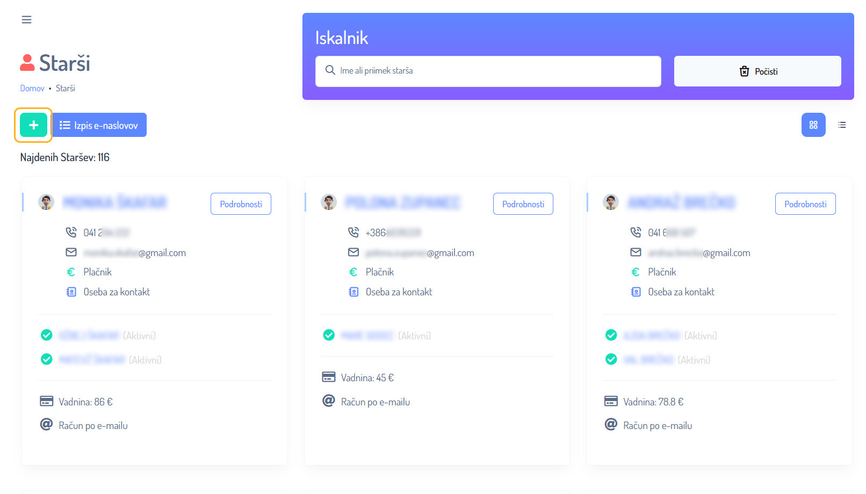Click the avatar on the first parent card
This screenshot has width=866, height=494.
point(46,202)
